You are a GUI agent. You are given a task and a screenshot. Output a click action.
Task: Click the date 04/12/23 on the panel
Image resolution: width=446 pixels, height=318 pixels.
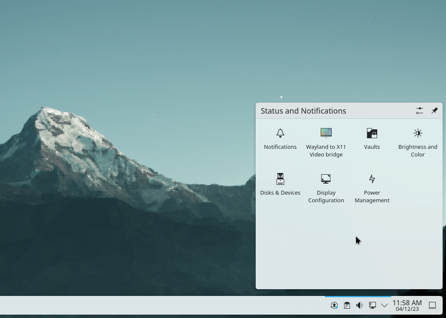point(407,309)
